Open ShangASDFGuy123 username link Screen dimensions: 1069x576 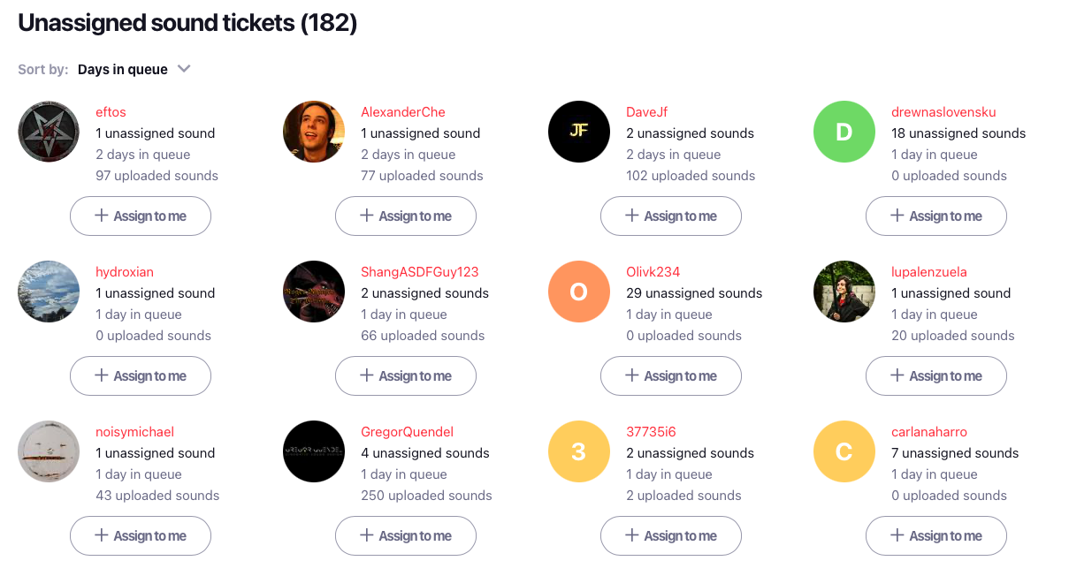420,272
